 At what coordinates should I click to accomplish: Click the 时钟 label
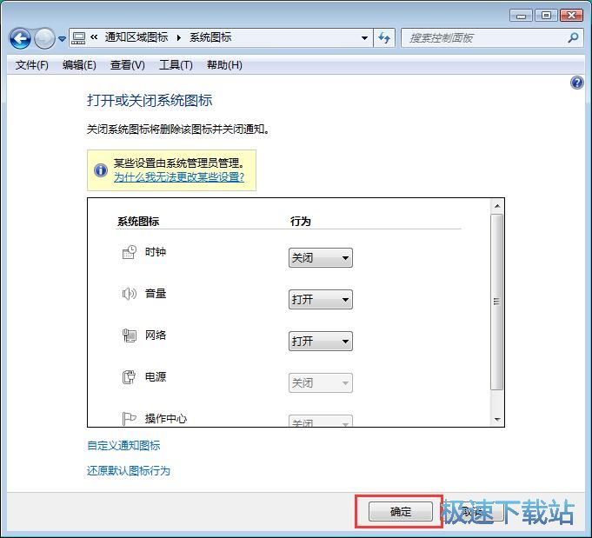(x=156, y=252)
